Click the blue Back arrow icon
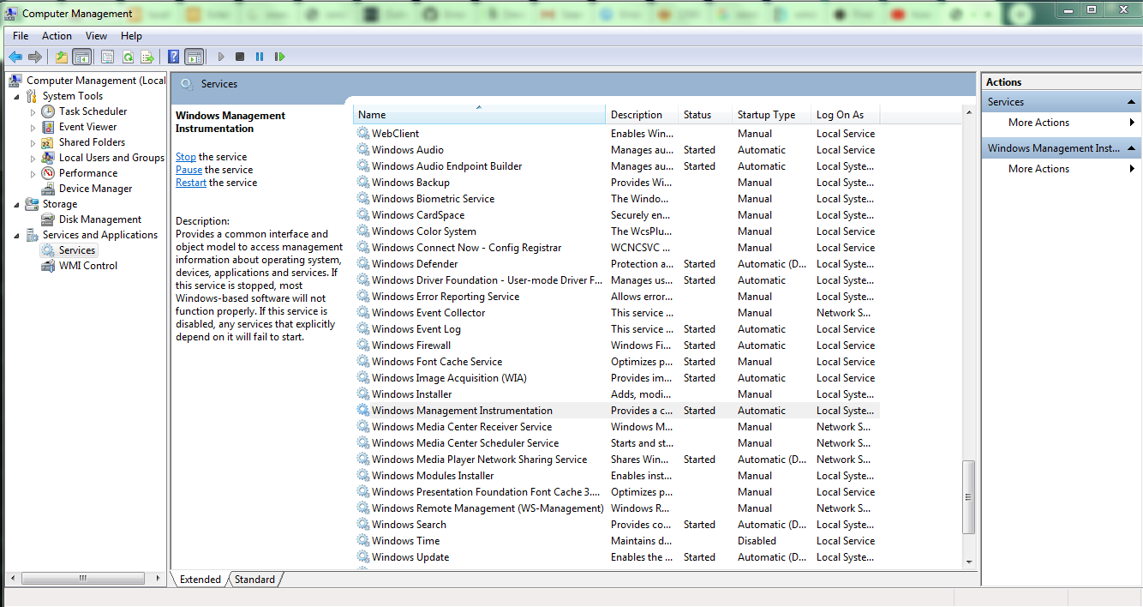Image resolution: width=1143 pixels, height=607 pixels. 15,57
